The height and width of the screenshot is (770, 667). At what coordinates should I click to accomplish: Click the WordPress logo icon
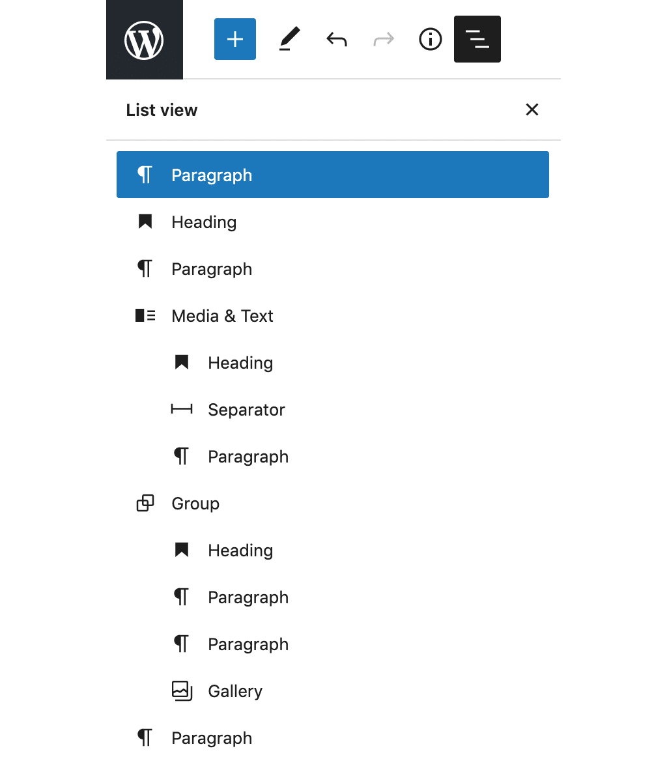tap(144, 39)
